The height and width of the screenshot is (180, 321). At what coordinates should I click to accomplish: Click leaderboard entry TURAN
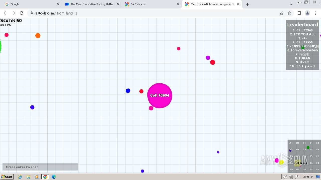point(302,58)
